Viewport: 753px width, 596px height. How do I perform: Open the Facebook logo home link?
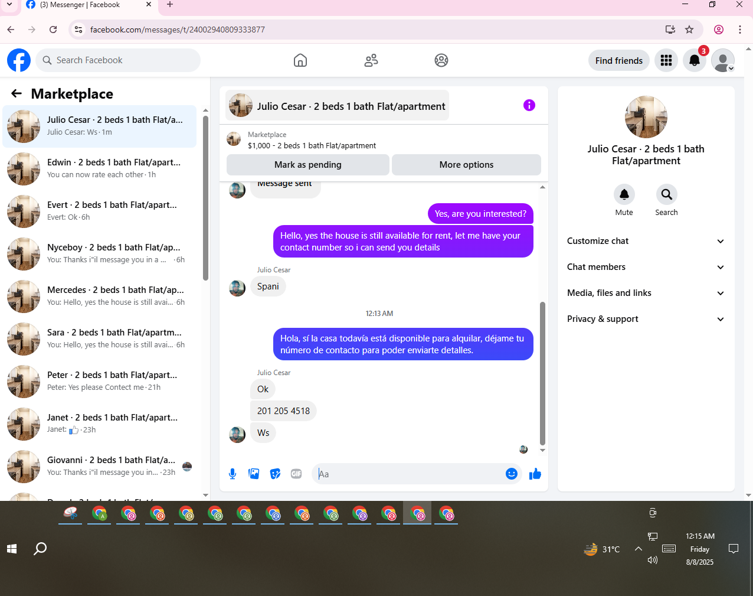pyautogui.click(x=19, y=60)
